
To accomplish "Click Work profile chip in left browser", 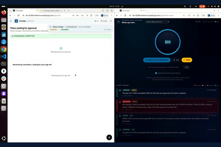I will 104,16.
